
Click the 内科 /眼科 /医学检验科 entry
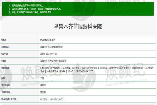click(50, 68)
